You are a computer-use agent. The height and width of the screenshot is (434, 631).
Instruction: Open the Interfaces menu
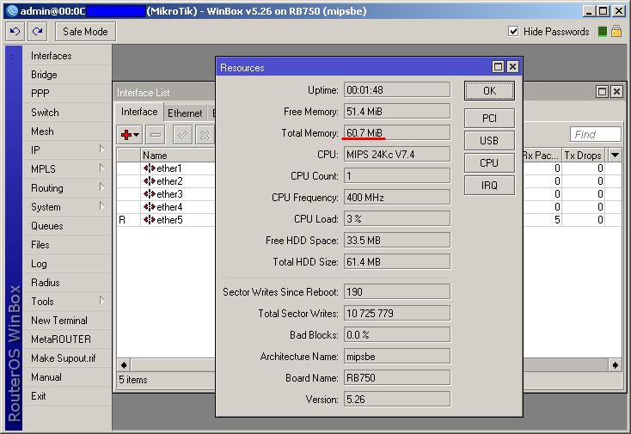[52, 56]
